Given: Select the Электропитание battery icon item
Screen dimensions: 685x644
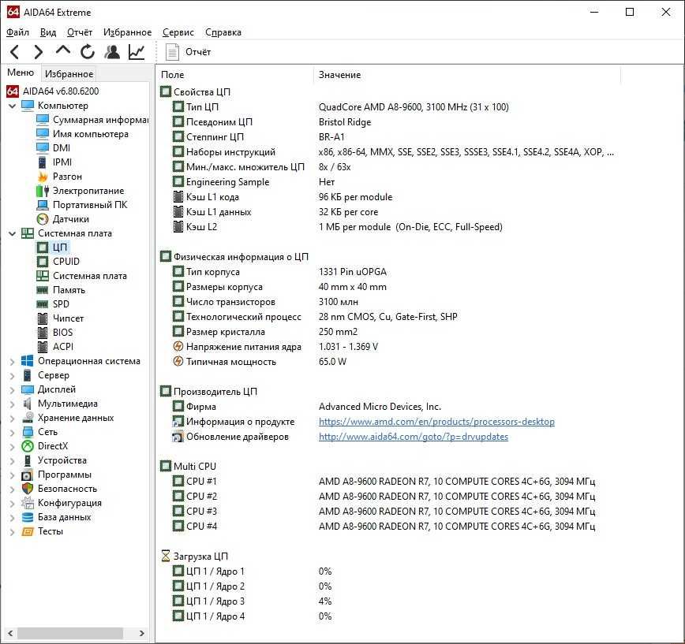Looking at the screenshot, I should point(43,191).
